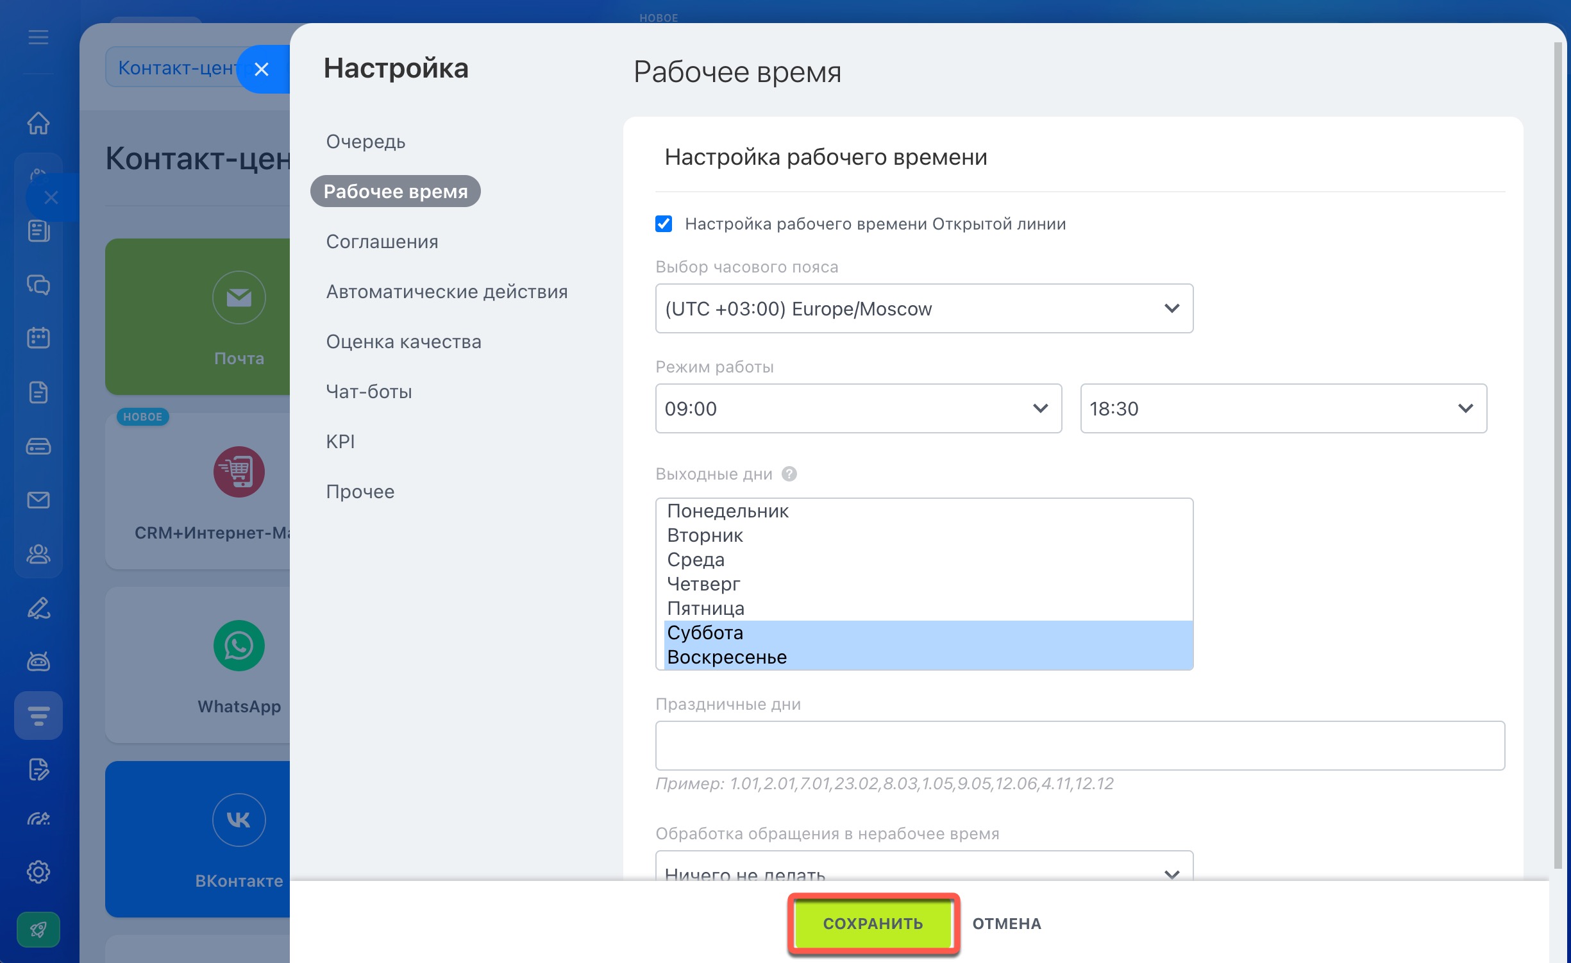This screenshot has width=1571, height=963.
Task: Open the Соглашения settings section
Action: (x=382, y=242)
